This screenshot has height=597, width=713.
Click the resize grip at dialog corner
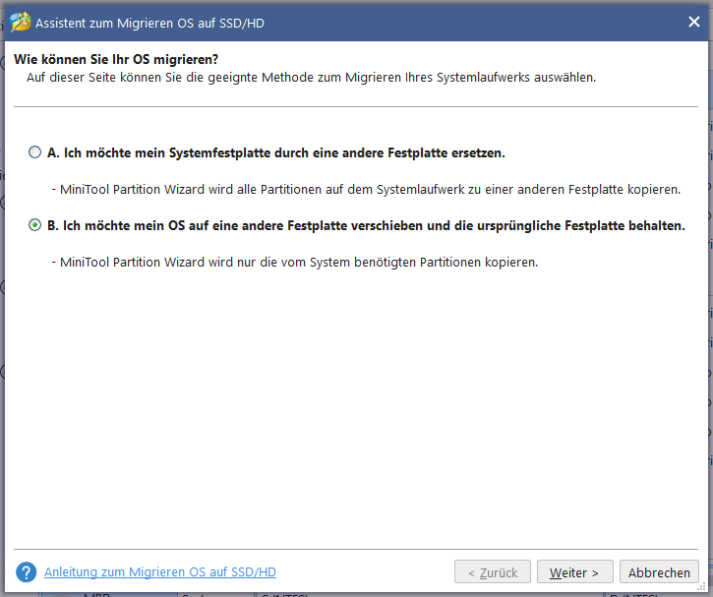point(702,586)
